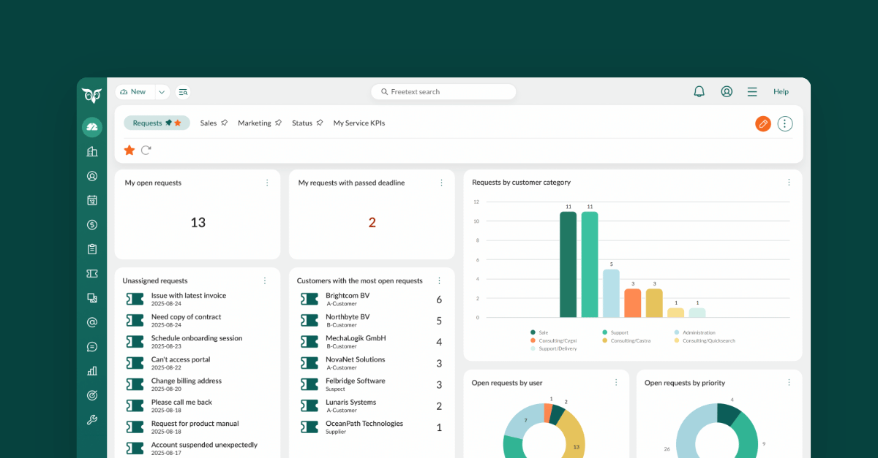The width and height of the screenshot is (878, 458).
Task: Open the hamburger menu in top bar
Action: pos(752,91)
